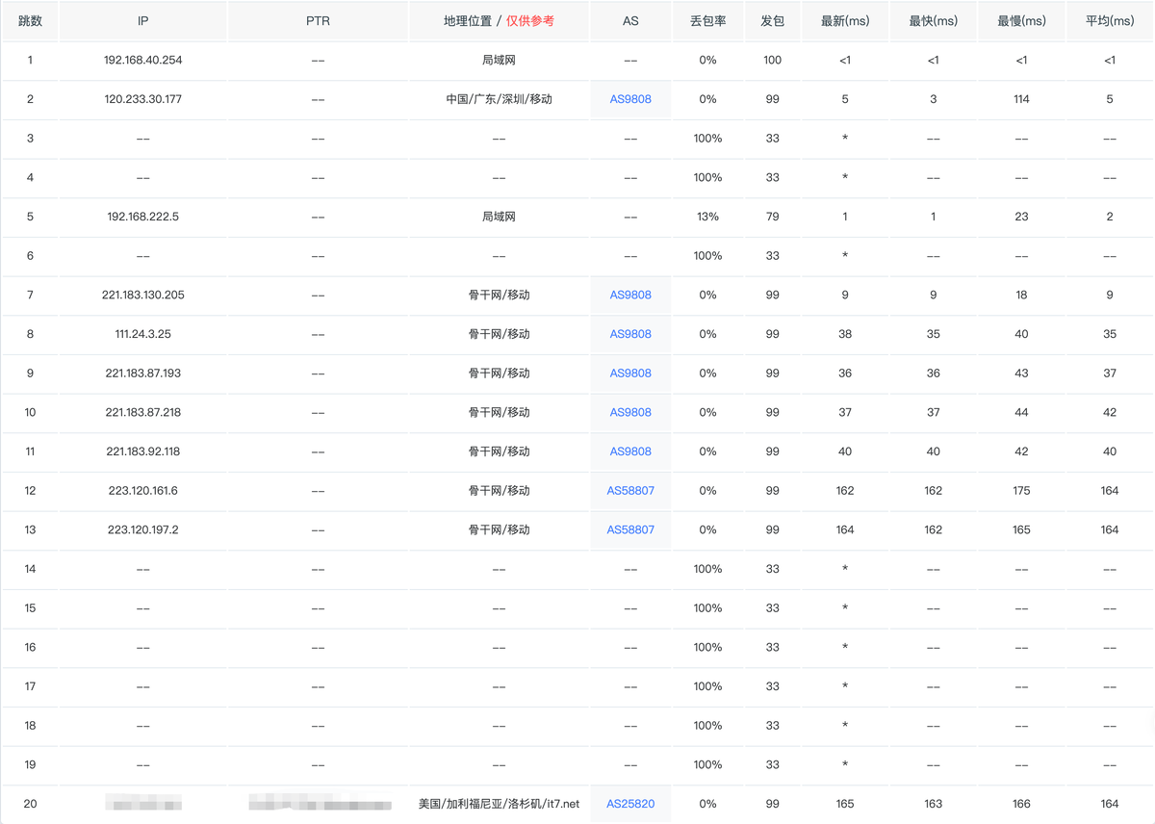
Task: Open AS25820 link in hop 20 row
Action: (630, 804)
